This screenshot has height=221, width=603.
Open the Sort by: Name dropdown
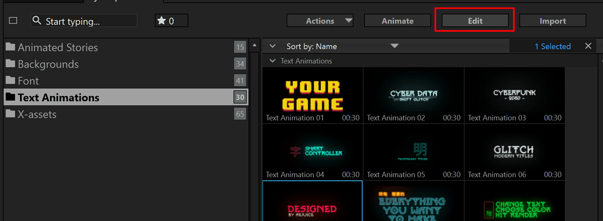click(342, 46)
